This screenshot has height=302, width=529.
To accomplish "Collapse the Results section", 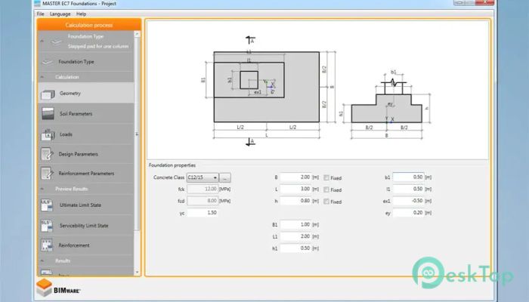I will (42, 261).
